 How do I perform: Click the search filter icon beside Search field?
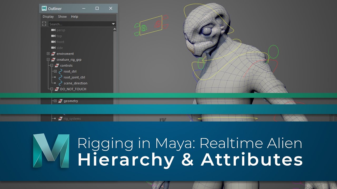[x=44, y=24]
